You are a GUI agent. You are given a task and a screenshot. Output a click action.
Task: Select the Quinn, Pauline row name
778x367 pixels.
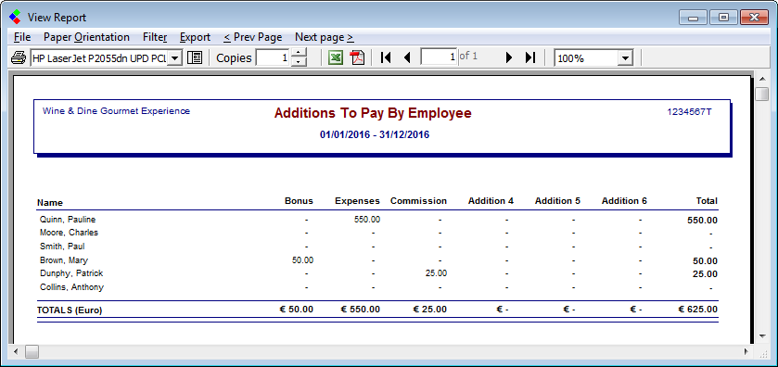[x=68, y=220]
